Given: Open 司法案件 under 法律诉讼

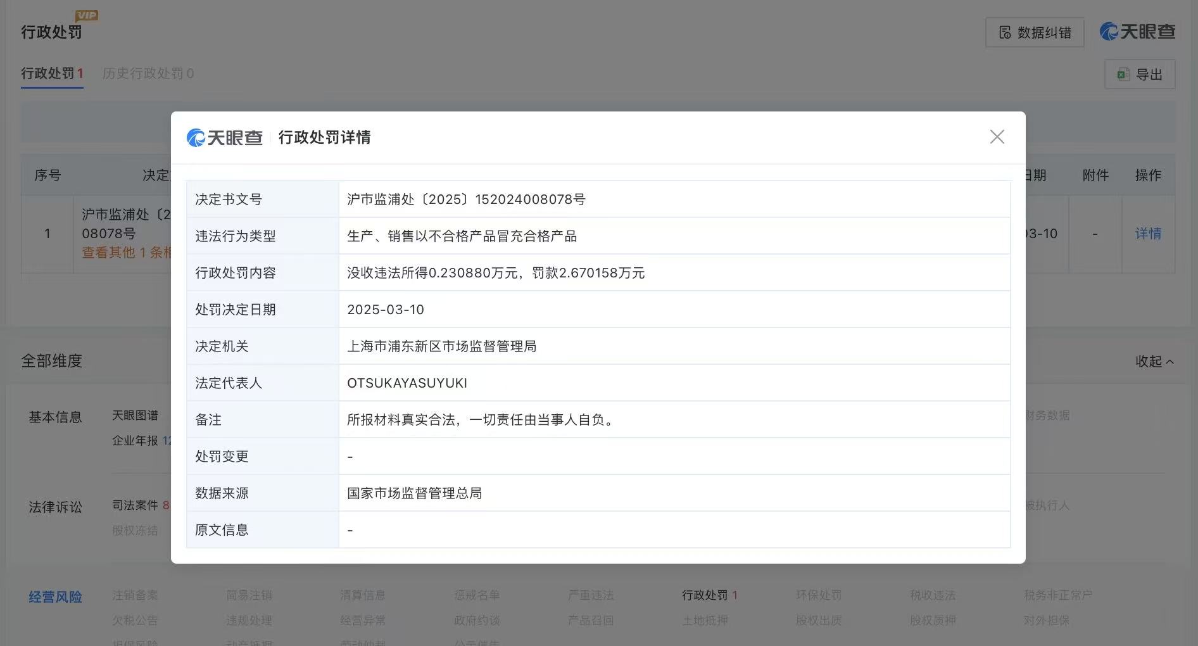Looking at the screenshot, I should click(x=141, y=505).
